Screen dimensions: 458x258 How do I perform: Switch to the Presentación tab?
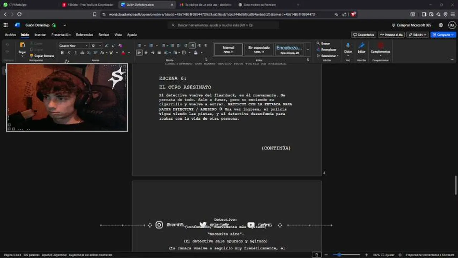pos(61,35)
